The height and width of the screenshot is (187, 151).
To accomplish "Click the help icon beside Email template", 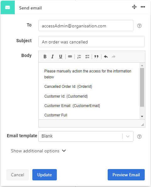I will pyautogui.click(x=139, y=137).
